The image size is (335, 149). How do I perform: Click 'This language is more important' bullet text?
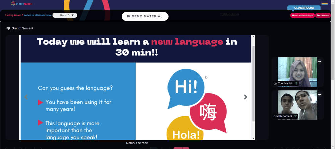click(x=72, y=130)
